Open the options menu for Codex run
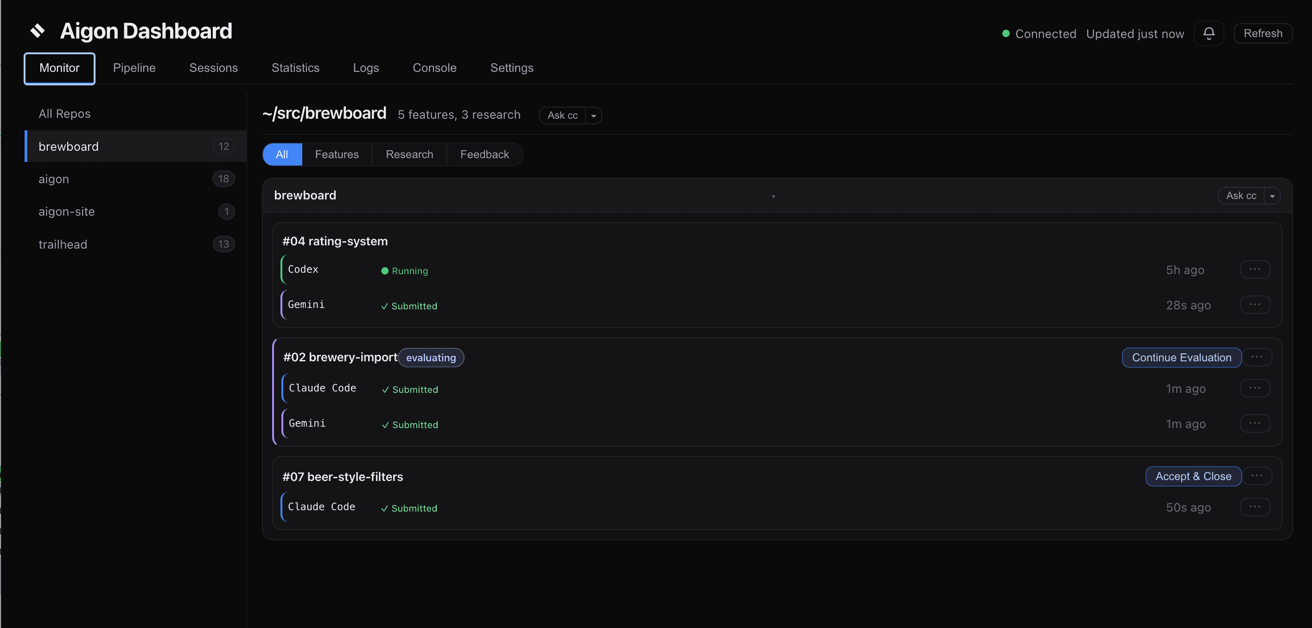Screen dimensions: 1312x628 pyautogui.click(x=1255, y=269)
